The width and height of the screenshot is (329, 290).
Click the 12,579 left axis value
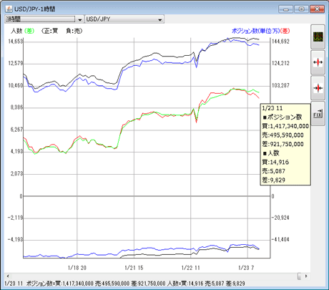point(16,63)
